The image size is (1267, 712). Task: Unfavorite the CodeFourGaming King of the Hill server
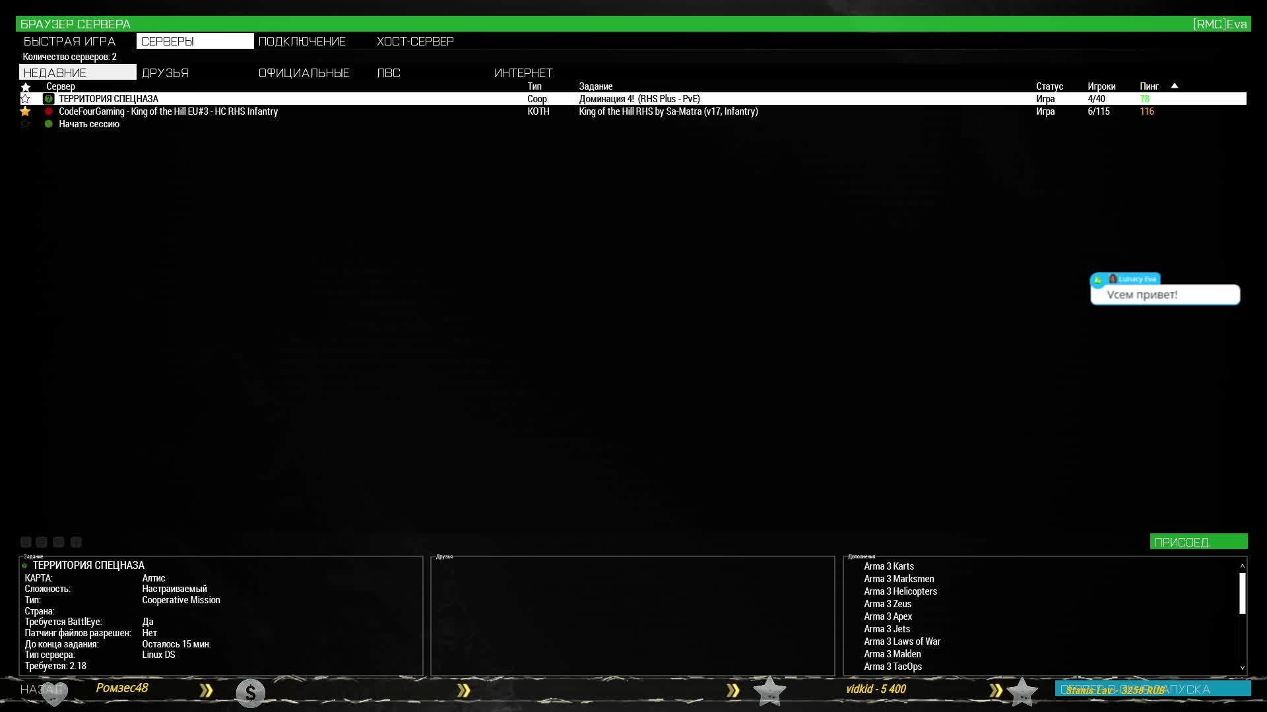[x=26, y=111]
